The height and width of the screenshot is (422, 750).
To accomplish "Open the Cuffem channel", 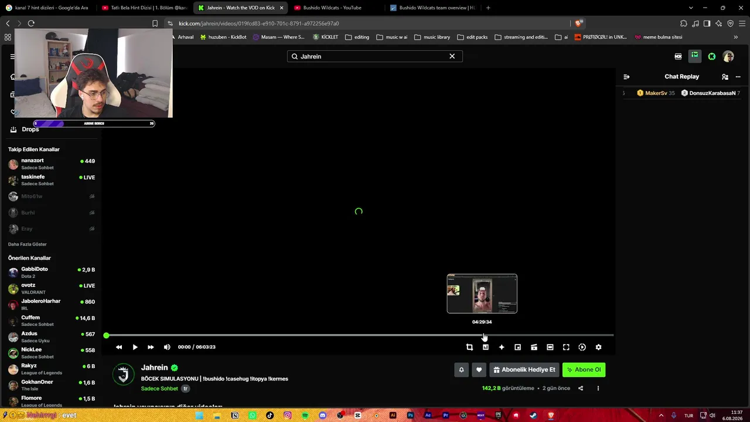I will (x=52, y=321).
